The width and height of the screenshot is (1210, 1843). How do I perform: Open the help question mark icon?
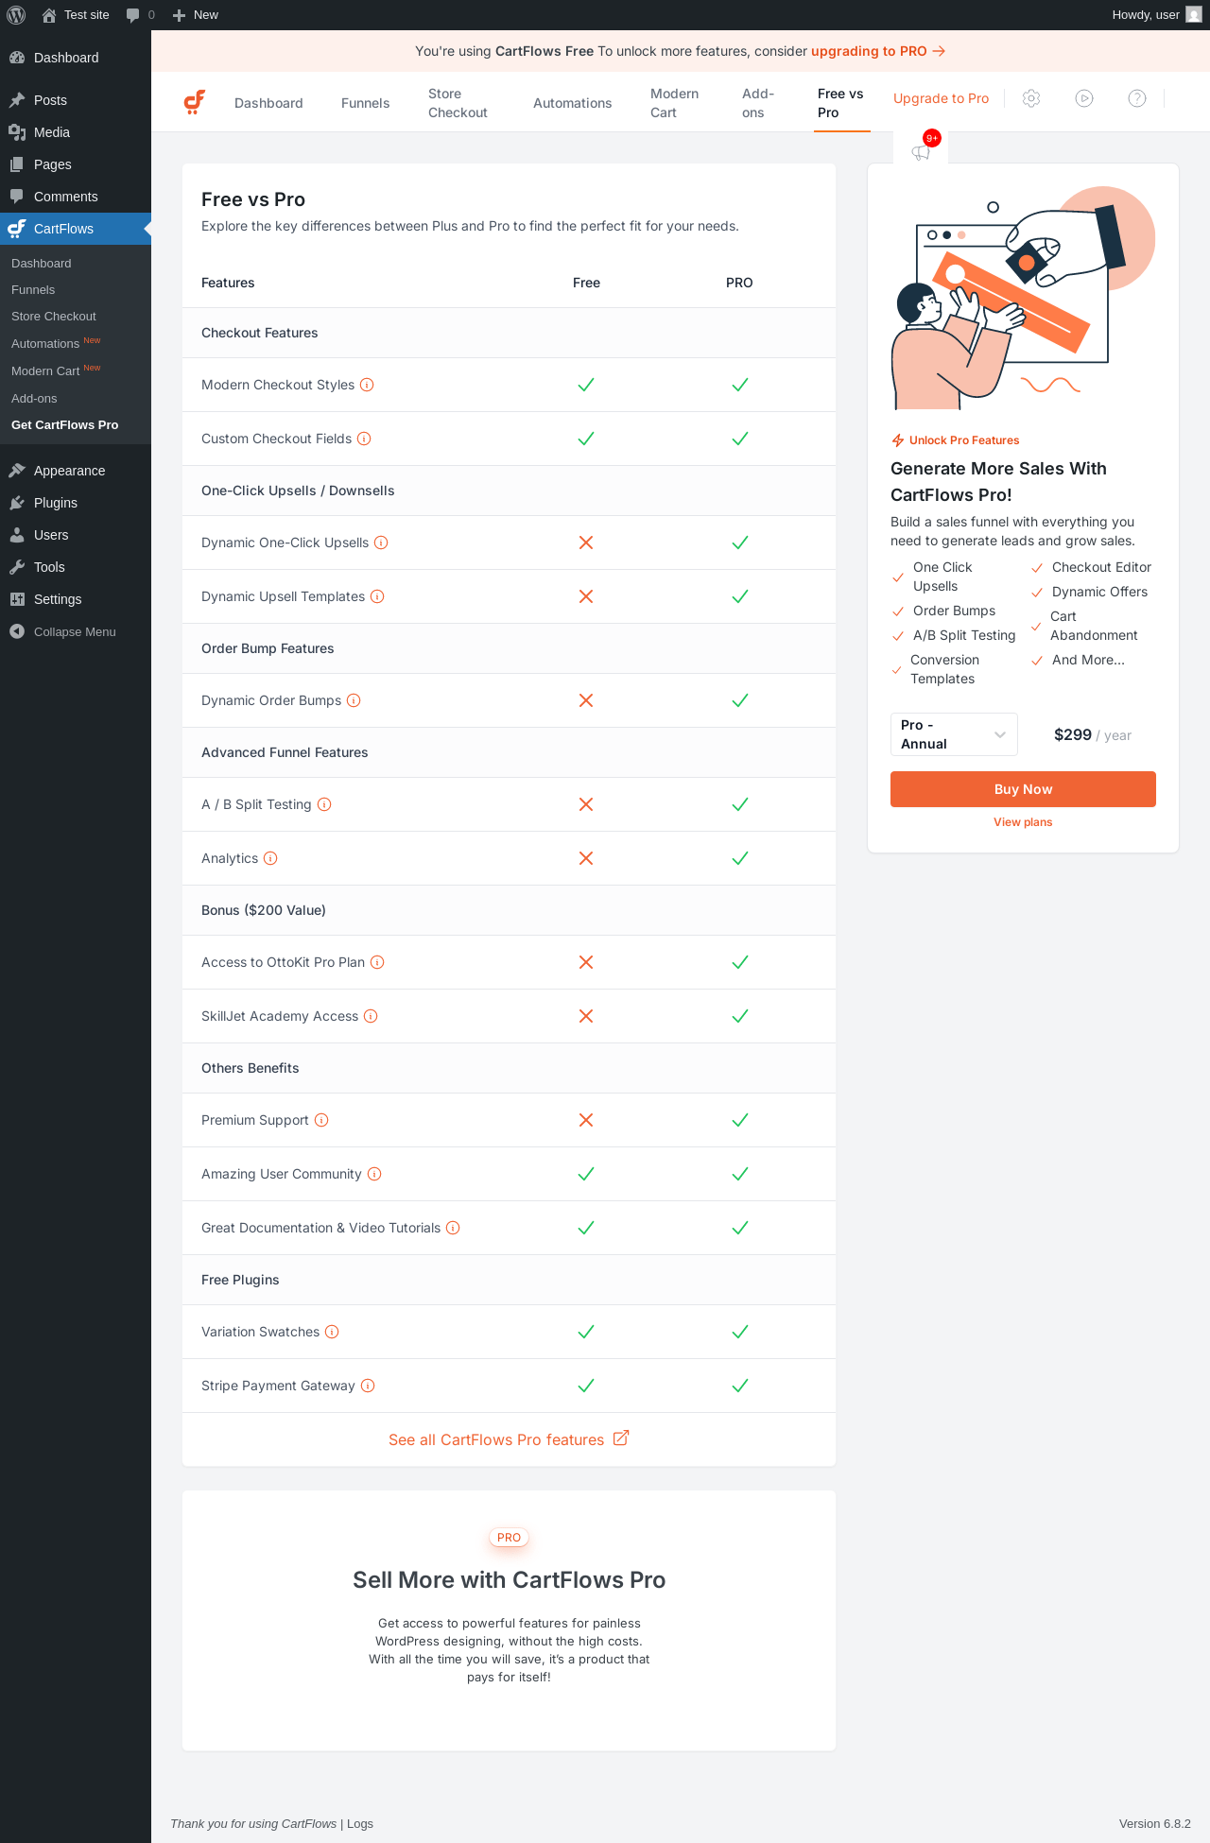(1137, 98)
